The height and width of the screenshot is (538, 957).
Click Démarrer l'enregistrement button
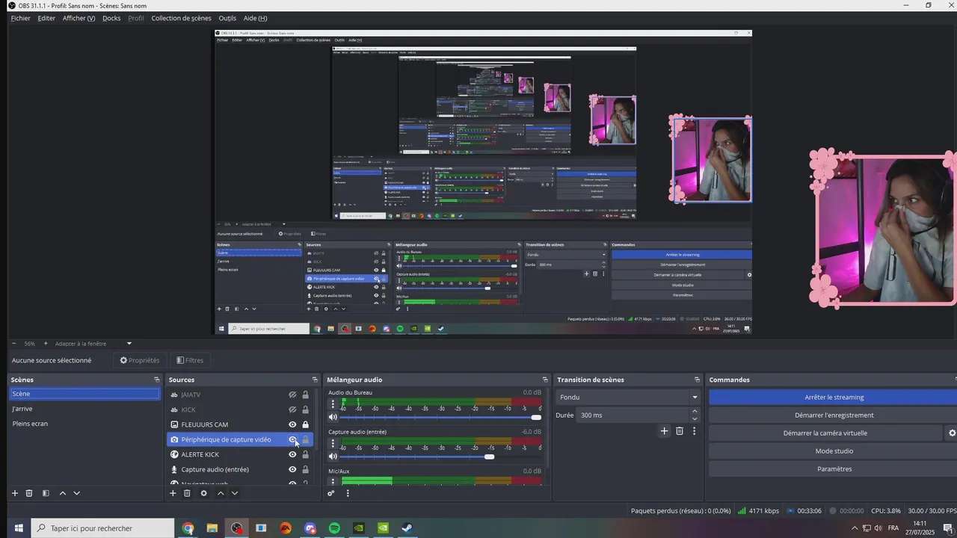point(834,415)
